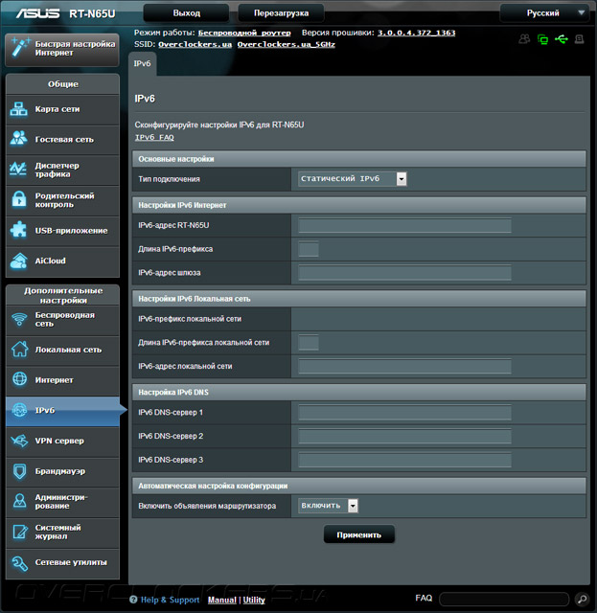Open Гостевая сеть menu item
Viewport: 597px width, 613px height.
[x=62, y=140]
